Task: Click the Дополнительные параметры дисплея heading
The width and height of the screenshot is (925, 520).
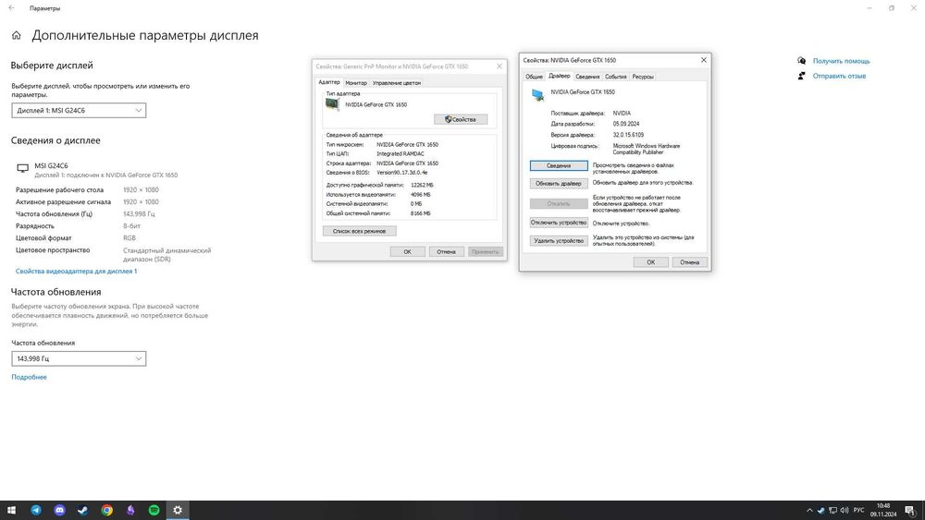Action: (145, 35)
